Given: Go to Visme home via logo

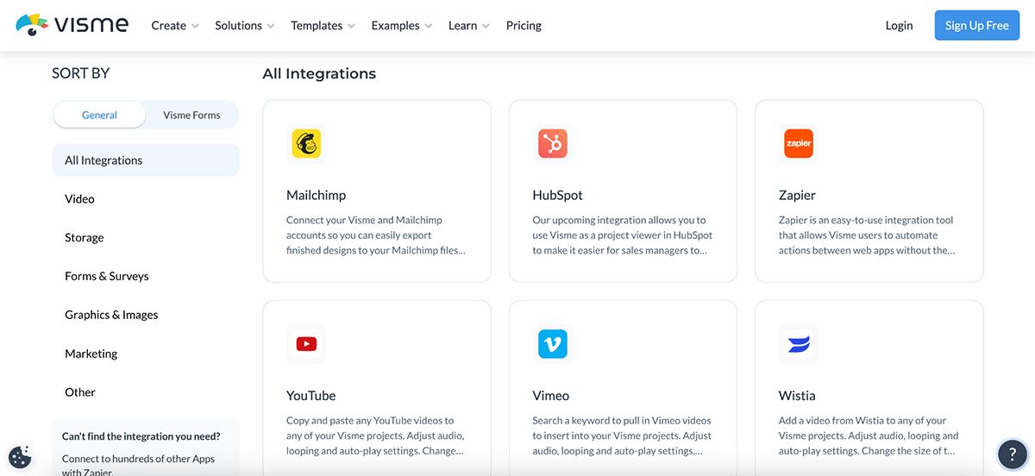Looking at the screenshot, I should pyautogui.click(x=72, y=25).
